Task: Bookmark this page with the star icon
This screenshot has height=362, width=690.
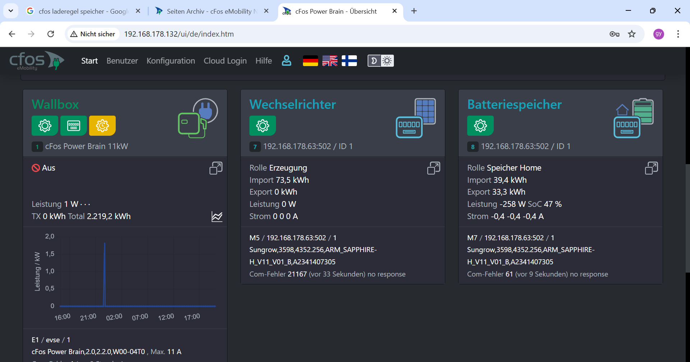Action: coord(632,34)
